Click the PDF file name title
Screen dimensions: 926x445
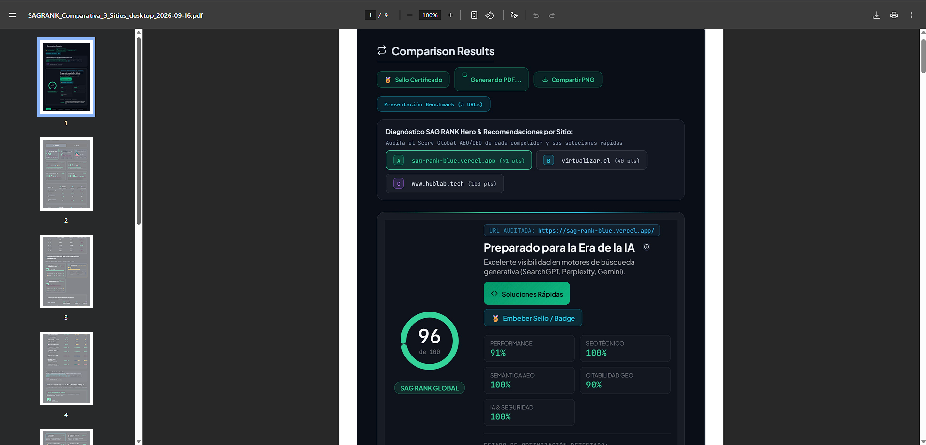click(115, 15)
